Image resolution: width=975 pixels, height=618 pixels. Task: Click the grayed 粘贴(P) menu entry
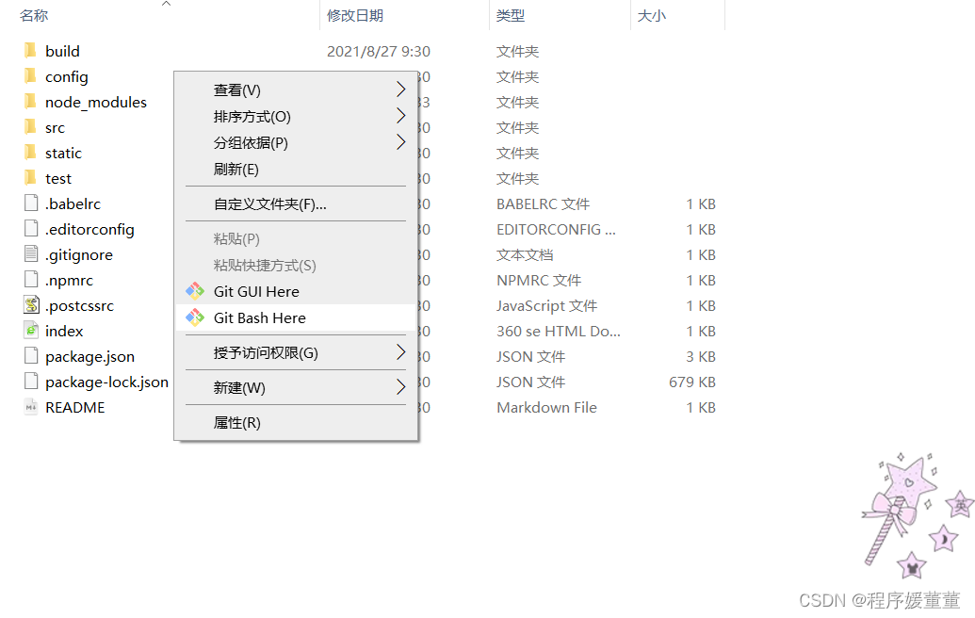(x=296, y=238)
